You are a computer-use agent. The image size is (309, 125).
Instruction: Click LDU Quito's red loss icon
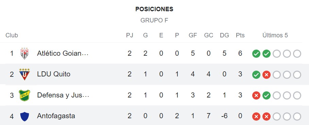point(267,75)
